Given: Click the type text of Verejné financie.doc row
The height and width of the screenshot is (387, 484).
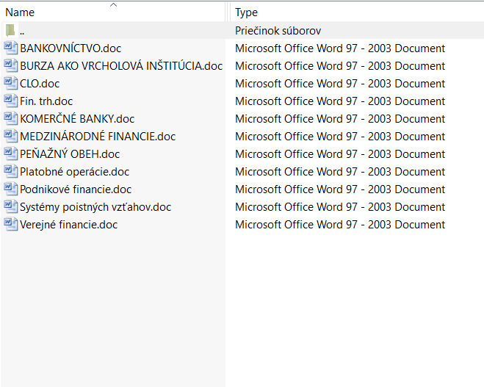Looking at the screenshot, I should point(339,225).
